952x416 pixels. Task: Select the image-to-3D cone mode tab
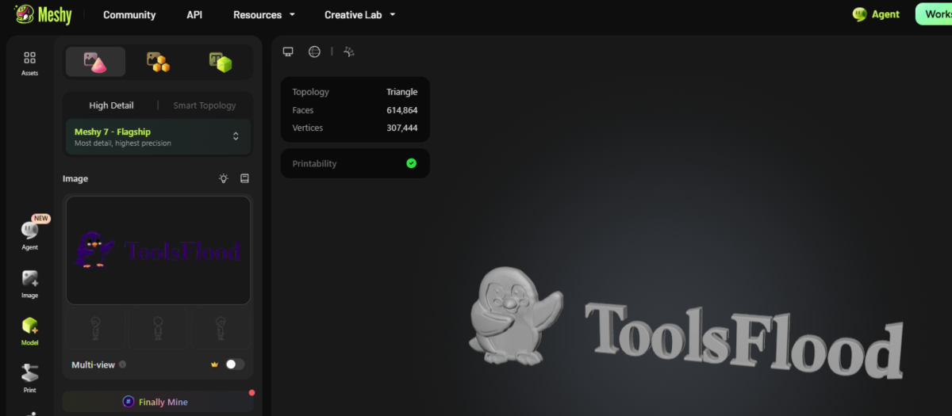[95, 62]
